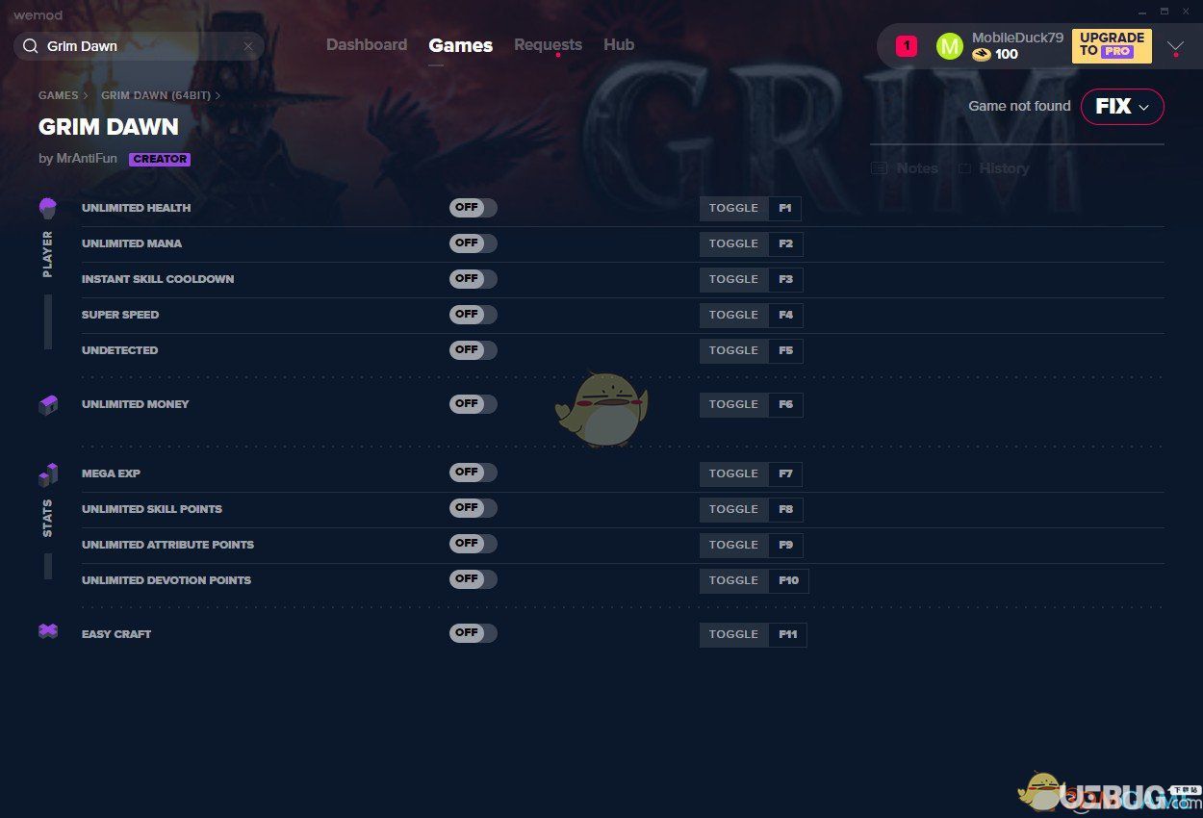Image resolution: width=1203 pixels, height=818 pixels.
Task: Enable the Unlimited Mana cheat
Action: 474,243
